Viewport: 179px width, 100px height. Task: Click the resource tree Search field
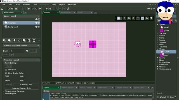(166, 93)
